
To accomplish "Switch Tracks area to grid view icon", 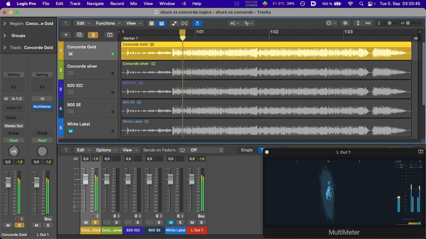I will tap(151, 23).
